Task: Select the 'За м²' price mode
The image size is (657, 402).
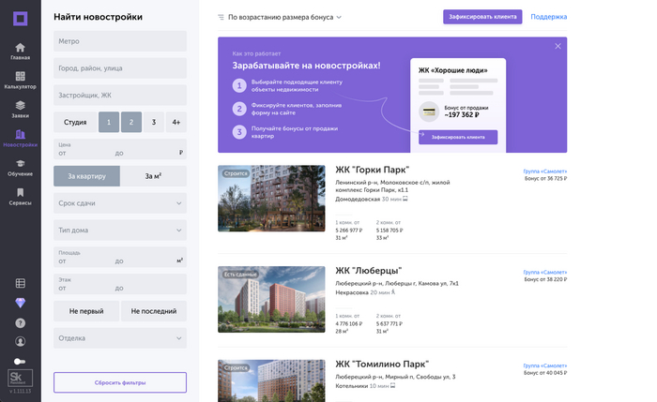Action: (x=153, y=175)
